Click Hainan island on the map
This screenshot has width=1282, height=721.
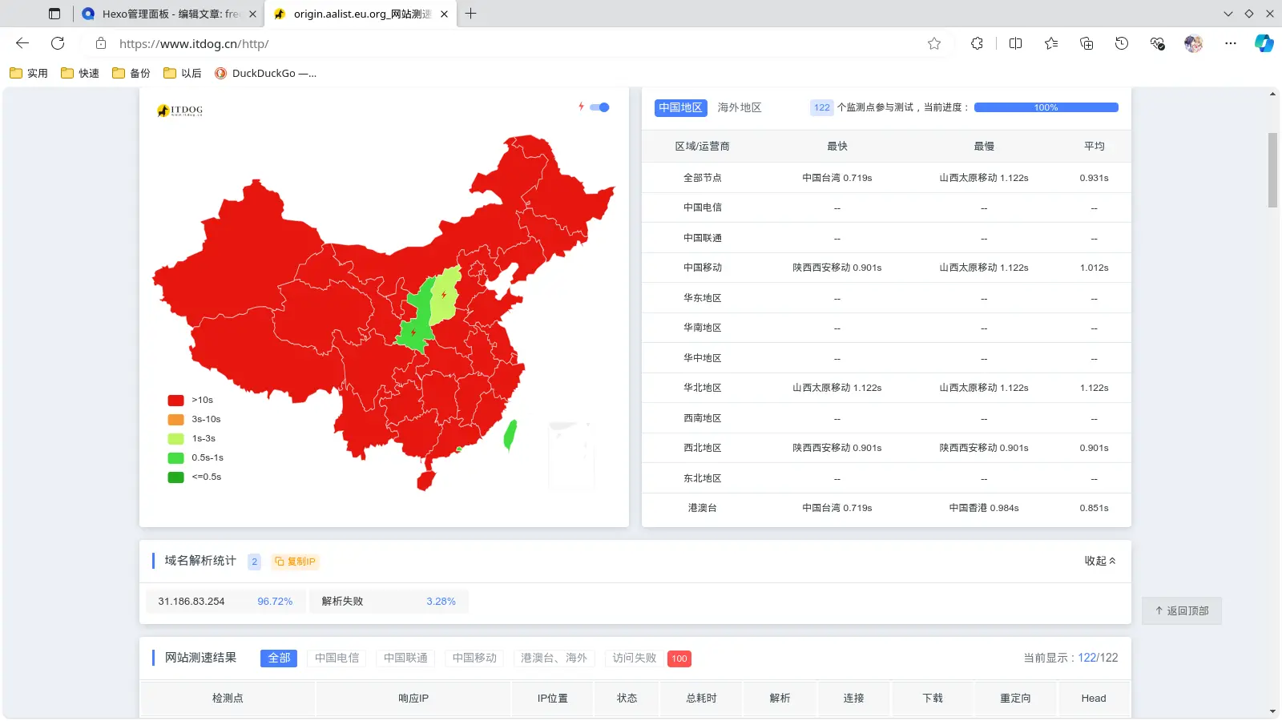(x=425, y=480)
